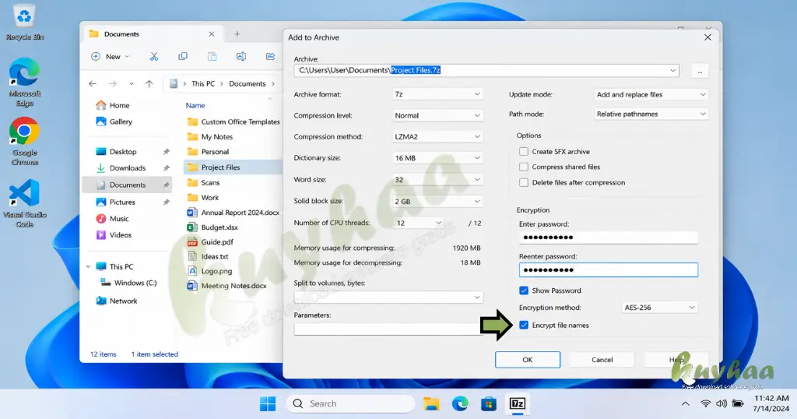
Task: Open Microsoft Store from the taskbar
Action: point(489,403)
